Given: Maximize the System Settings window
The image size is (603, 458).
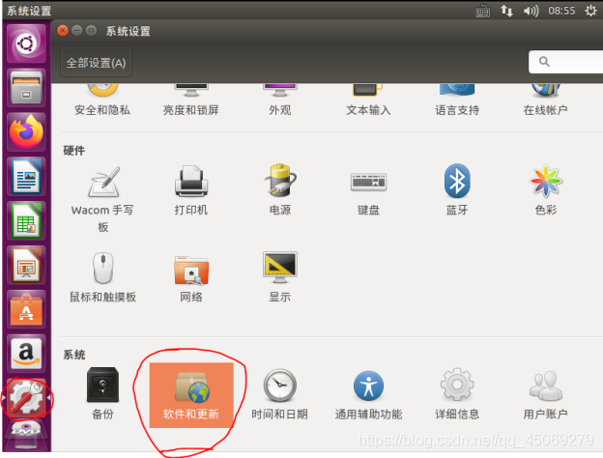Looking at the screenshot, I should (x=91, y=30).
